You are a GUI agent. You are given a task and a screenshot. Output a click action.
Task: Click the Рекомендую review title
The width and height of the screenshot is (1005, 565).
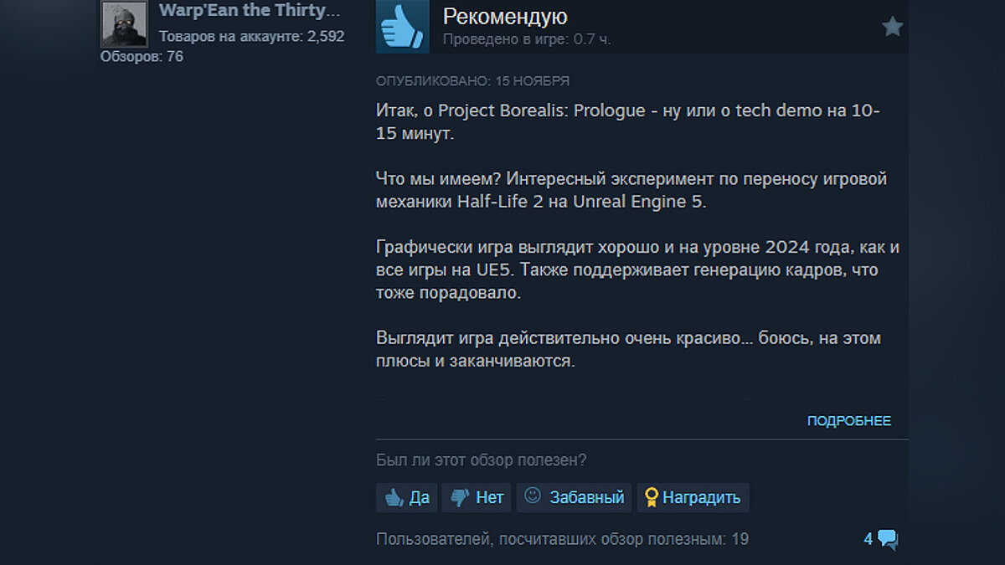click(505, 16)
